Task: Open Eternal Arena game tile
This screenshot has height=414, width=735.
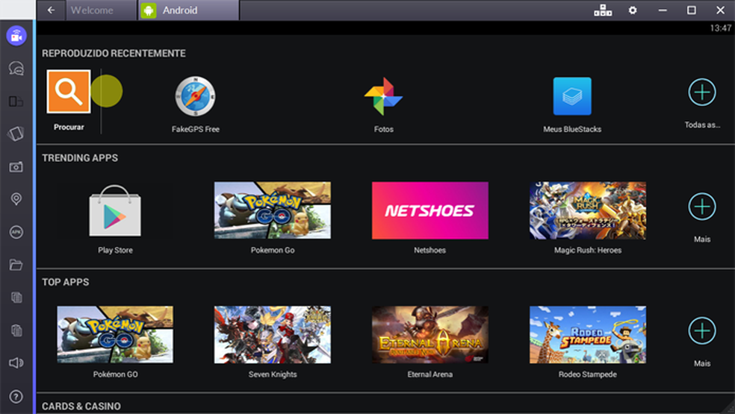Action: (x=429, y=334)
